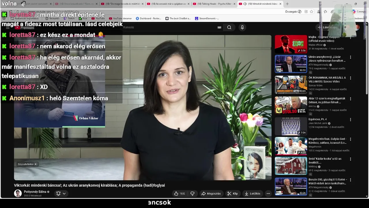
Task: Click the Equinoxe, Pt. 4 title text
Action: [x=317, y=119]
